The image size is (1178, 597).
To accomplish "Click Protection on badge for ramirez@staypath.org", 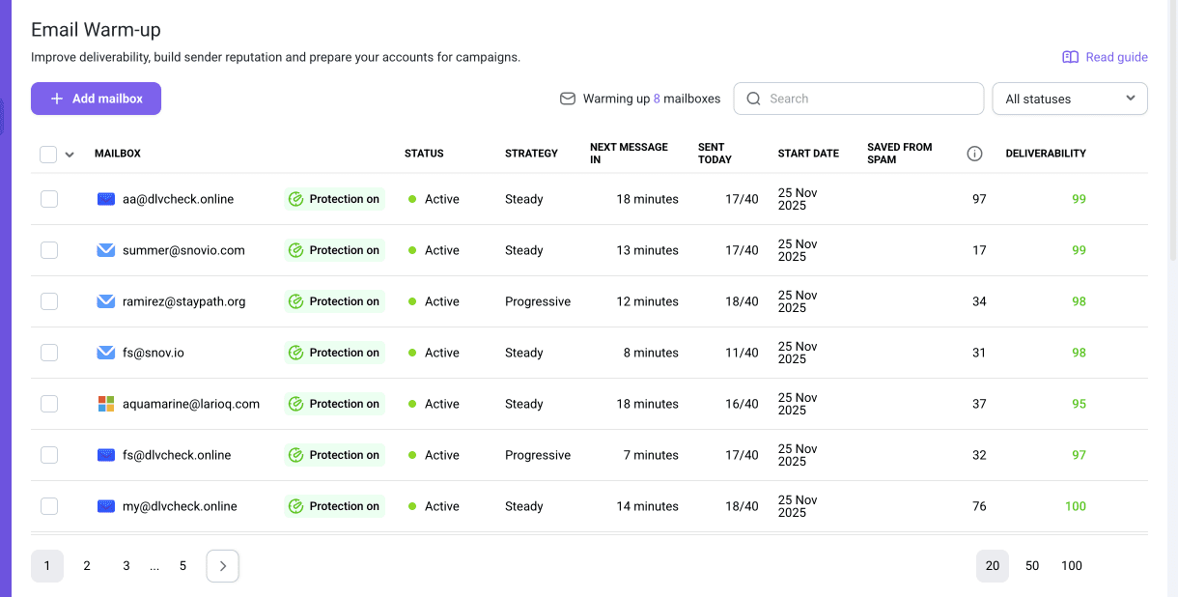I will (335, 301).
